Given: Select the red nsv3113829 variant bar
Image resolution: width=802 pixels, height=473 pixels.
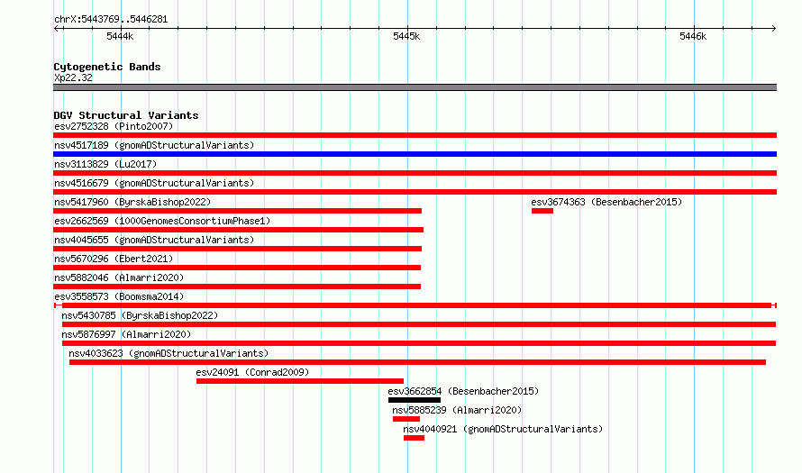Looking at the screenshot, I should [415, 173].
